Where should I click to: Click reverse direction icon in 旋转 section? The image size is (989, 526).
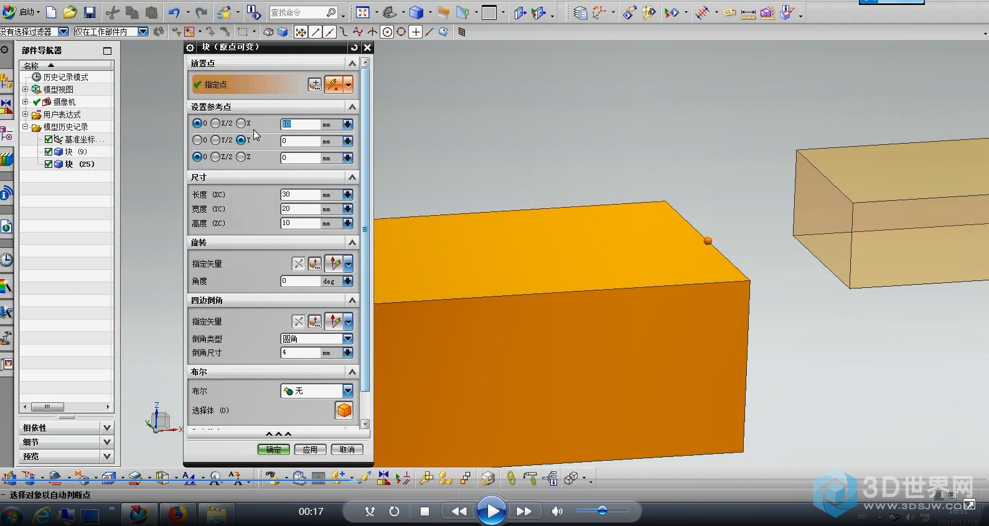click(x=299, y=264)
